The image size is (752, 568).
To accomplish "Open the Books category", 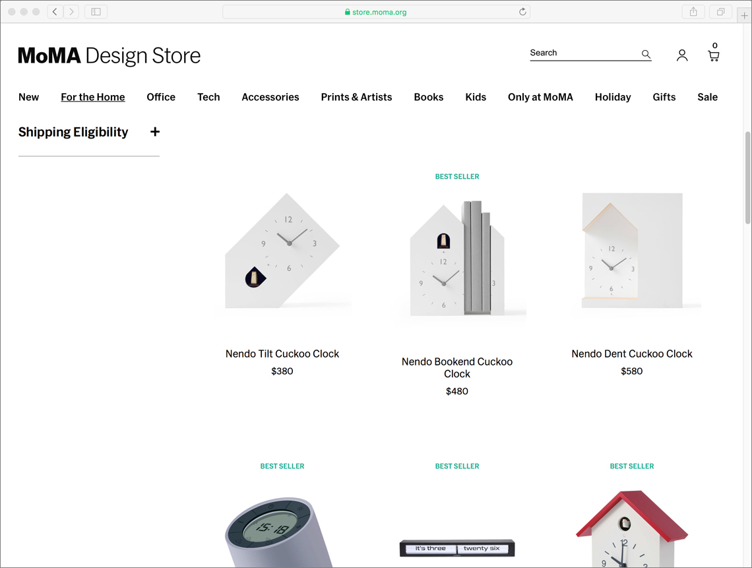I will click(x=429, y=97).
